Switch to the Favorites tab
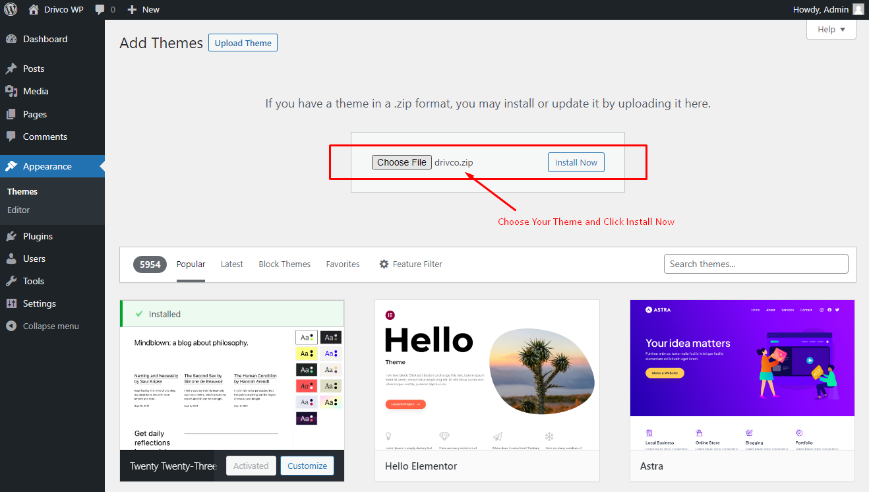Viewport: 869px width, 492px height. [343, 264]
